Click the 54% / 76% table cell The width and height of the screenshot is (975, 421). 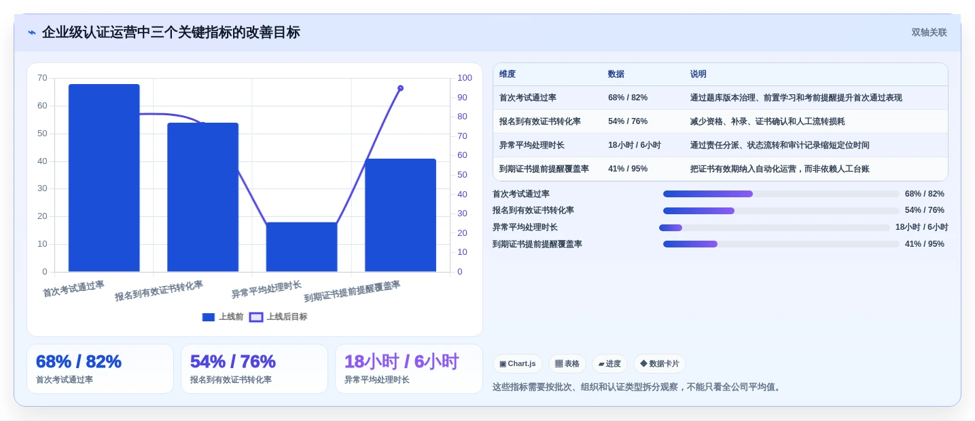pyautogui.click(x=628, y=121)
